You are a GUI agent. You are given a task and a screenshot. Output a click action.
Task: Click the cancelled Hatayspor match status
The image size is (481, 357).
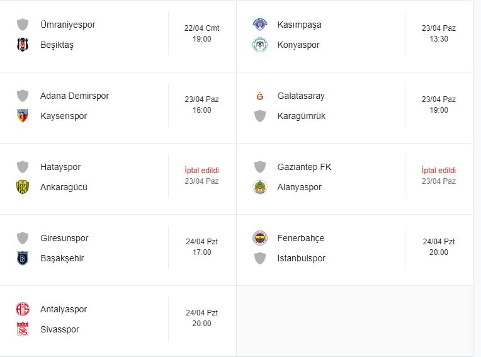(201, 171)
